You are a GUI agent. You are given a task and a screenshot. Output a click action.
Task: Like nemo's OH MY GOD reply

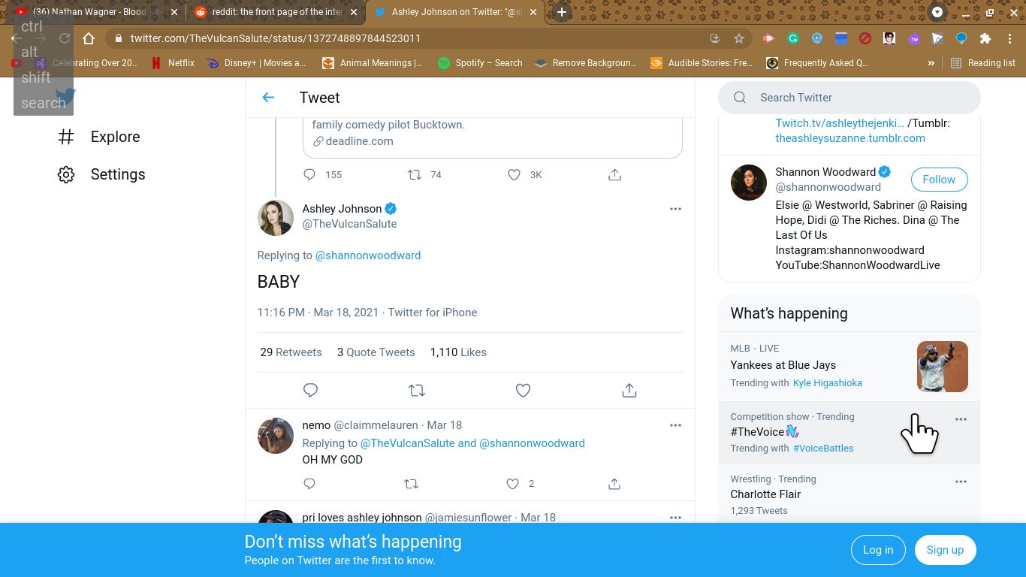coord(513,484)
